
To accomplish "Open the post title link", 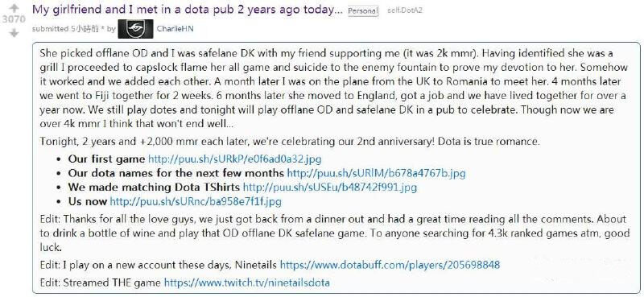I will click(188, 10).
